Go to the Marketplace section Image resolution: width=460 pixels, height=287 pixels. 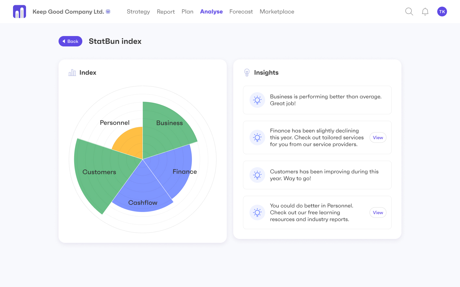(x=277, y=12)
